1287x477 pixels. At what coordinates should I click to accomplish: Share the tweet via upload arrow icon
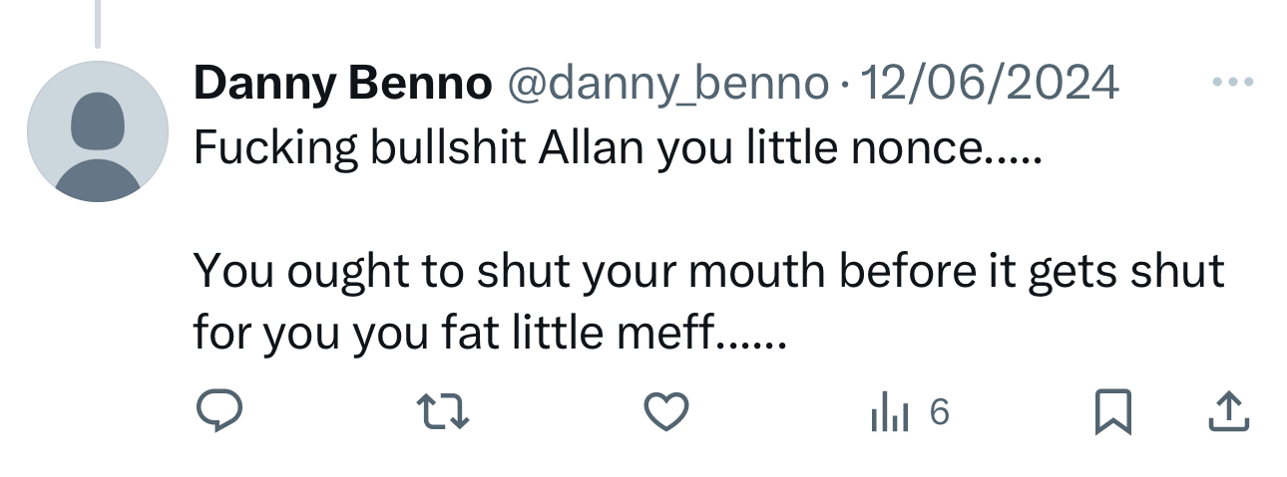[1228, 411]
